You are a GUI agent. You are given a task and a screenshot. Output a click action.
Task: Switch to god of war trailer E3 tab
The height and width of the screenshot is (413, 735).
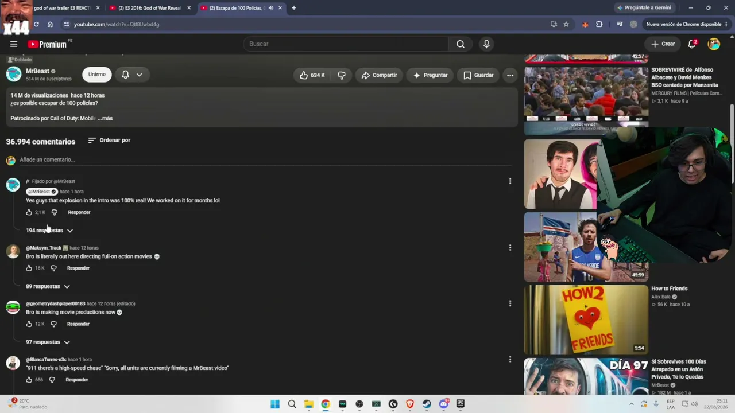click(x=62, y=8)
